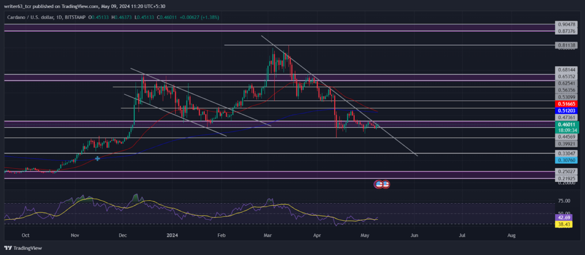
Task: Click the 0.68144 price level label
Action: [567, 70]
